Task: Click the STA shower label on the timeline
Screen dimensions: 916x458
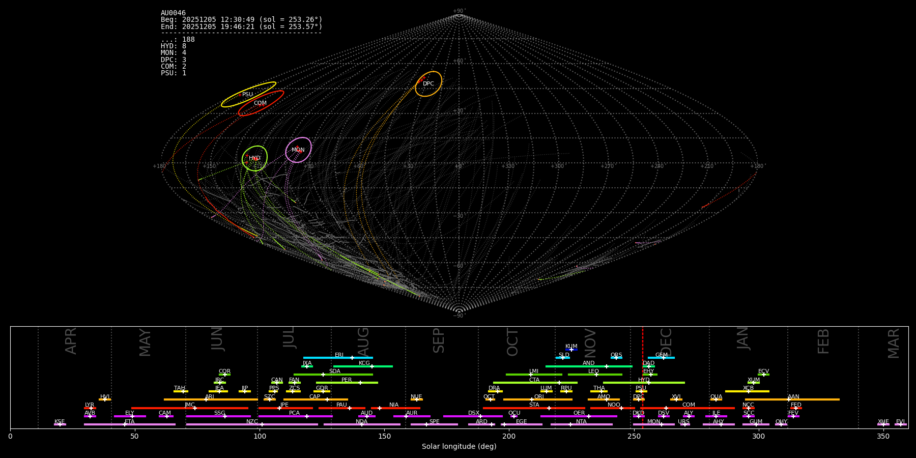Action: click(534, 405)
